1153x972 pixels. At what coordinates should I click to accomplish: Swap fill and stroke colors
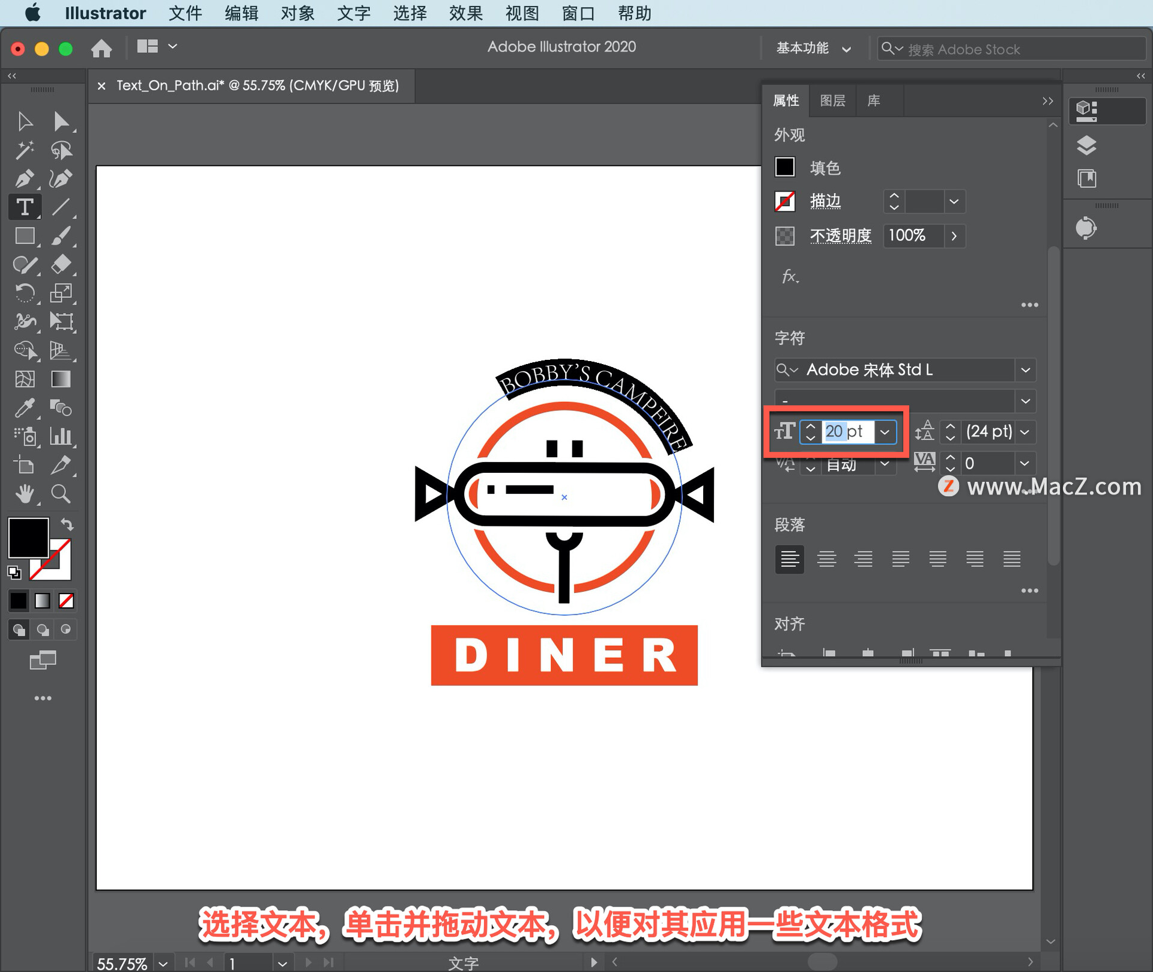67,524
